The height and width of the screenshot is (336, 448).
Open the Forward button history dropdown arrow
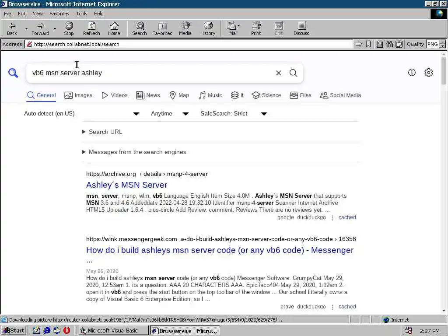55,28
